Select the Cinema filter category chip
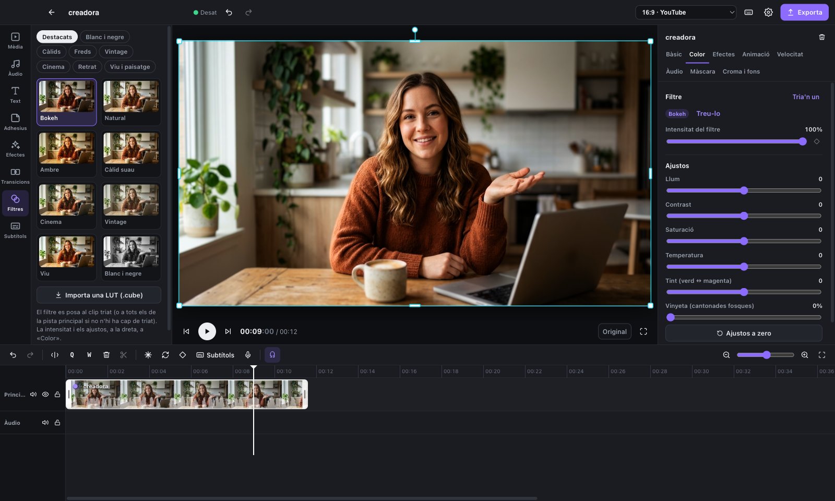The width and height of the screenshot is (835, 501). point(53,67)
